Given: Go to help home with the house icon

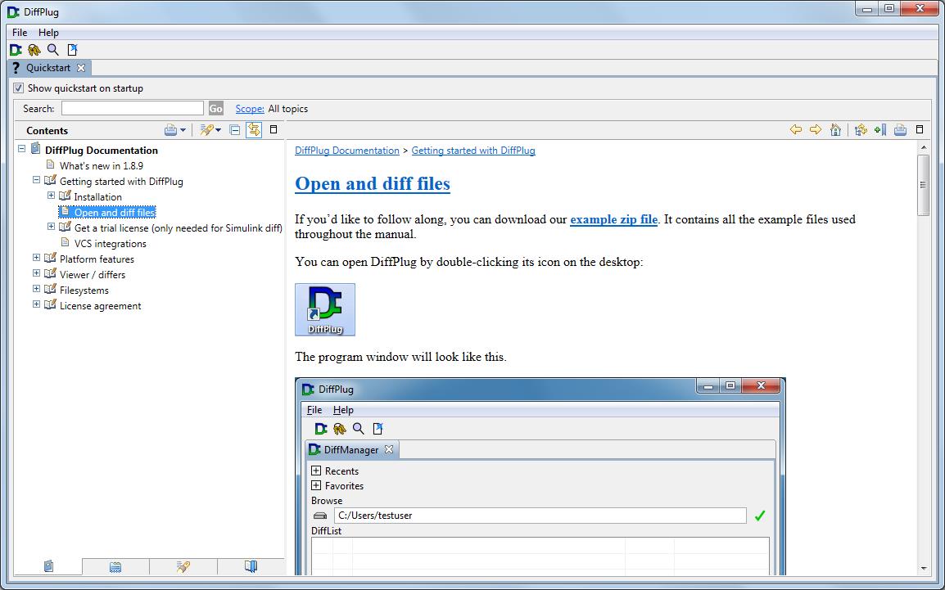Looking at the screenshot, I should [x=835, y=129].
